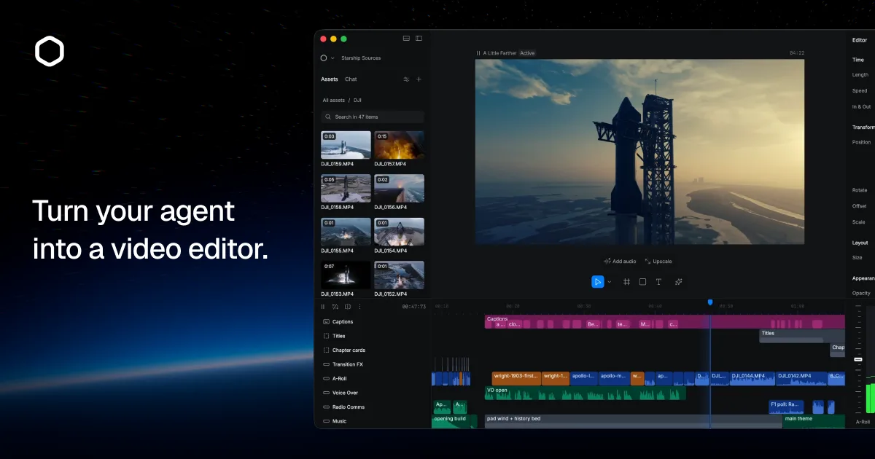Select the DJI_0156.MP4 thumbnail
875x459 pixels.
[x=399, y=188]
